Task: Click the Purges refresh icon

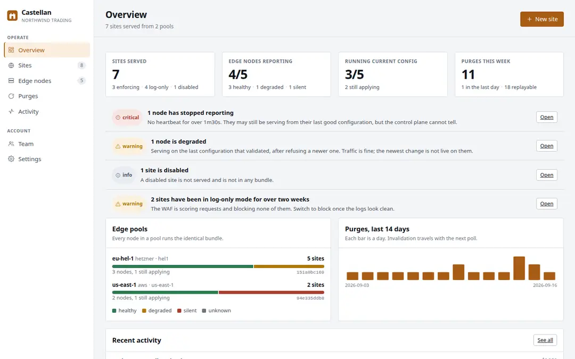Action: point(11,96)
